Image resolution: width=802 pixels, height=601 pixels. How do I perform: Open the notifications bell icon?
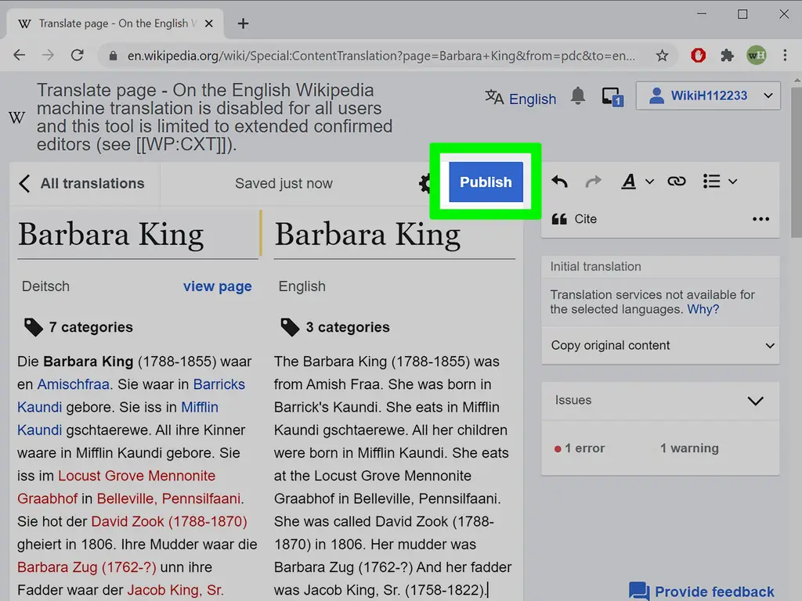(578, 96)
